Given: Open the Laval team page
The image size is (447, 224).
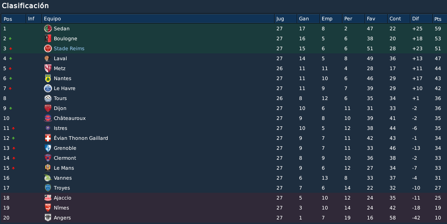Looking at the screenshot, I should [x=60, y=58].
